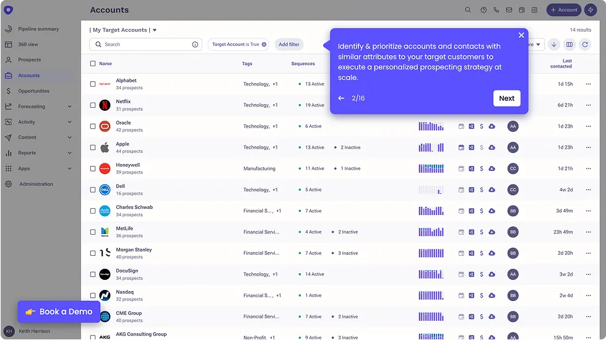Open the partly hidden dropdown beside the download icon
Viewport: 606px width, 340px height.
[x=537, y=44]
